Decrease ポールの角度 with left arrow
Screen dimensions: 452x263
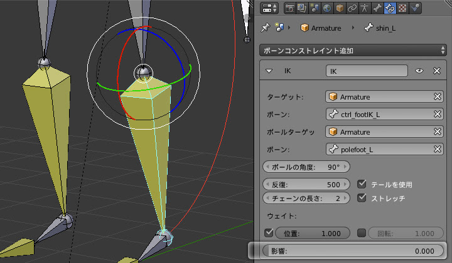(267, 167)
